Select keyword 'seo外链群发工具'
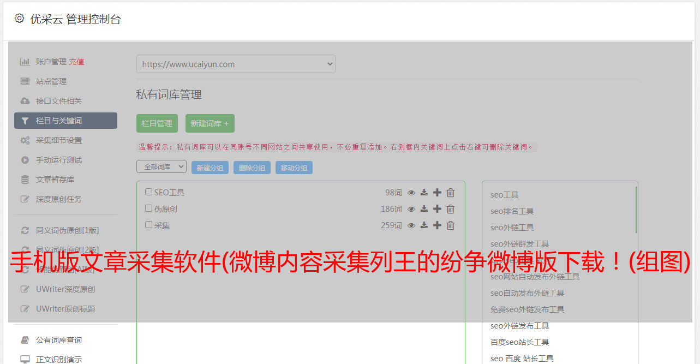 click(520, 244)
